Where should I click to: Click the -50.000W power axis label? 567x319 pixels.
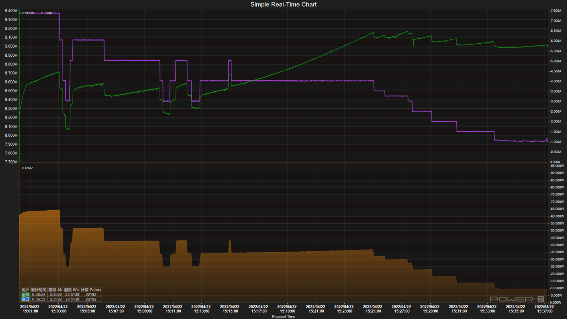point(556,230)
